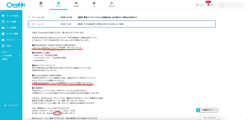The image size is (248, 120).
Task: Switch to the VPS tab
Action: point(41,5)
